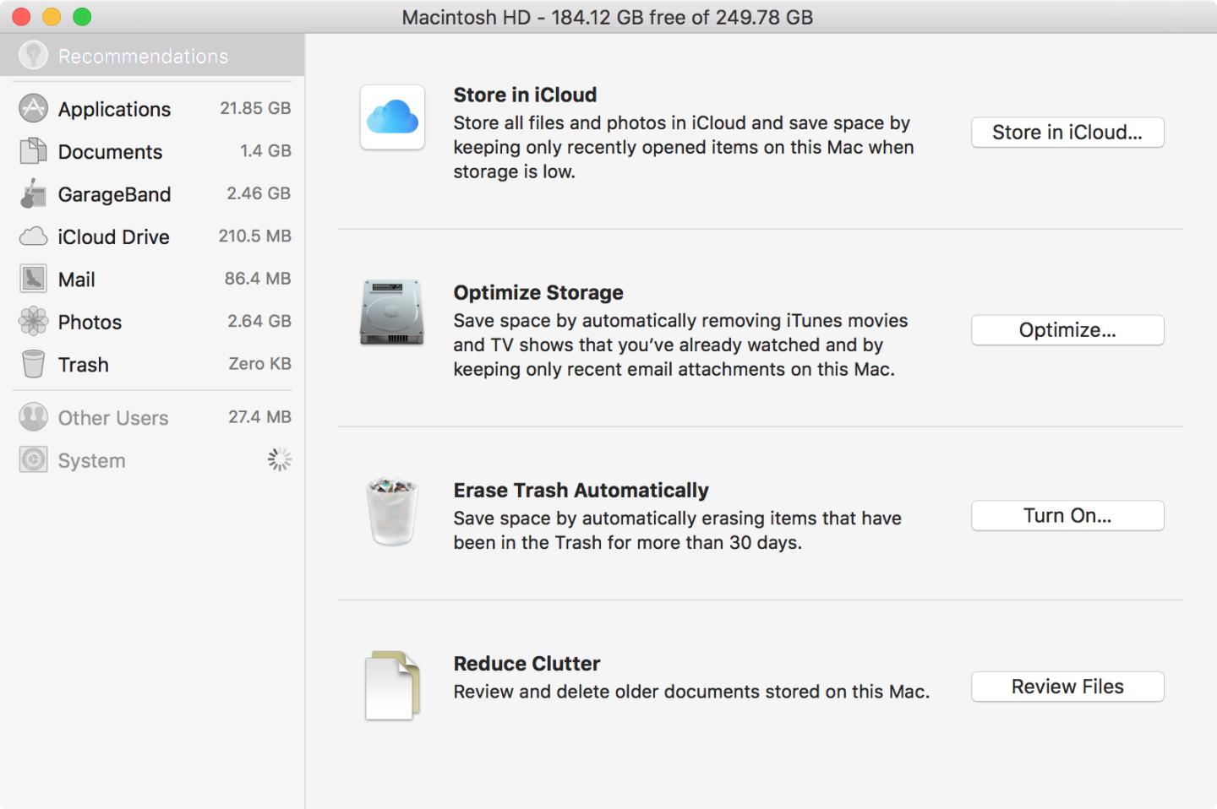Click the blue iCloud icon tile
The image size is (1217, 809).
point(392,117)
